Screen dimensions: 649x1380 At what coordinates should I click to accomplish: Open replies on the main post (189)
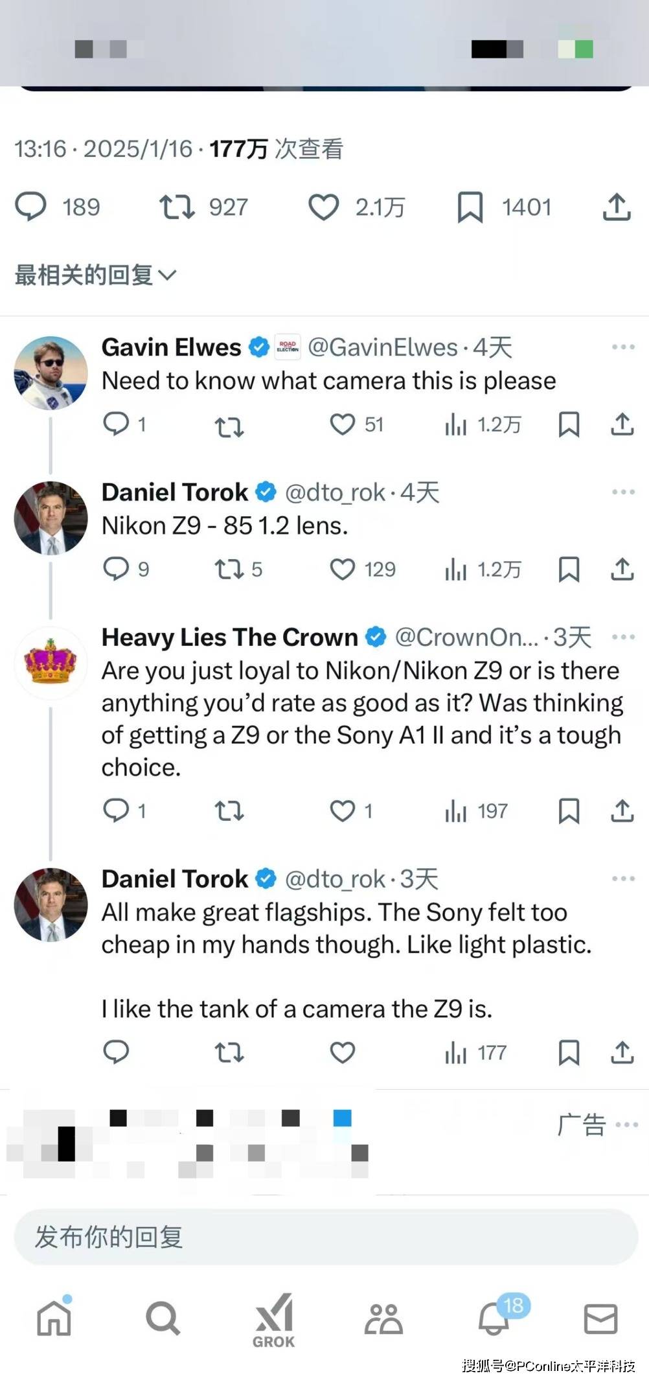(31, 207)
